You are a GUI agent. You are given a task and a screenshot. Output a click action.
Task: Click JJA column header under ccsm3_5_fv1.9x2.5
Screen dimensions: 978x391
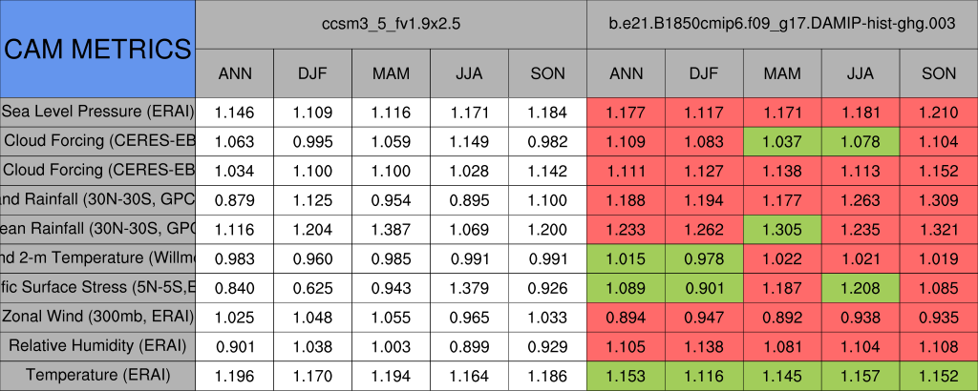(x=470, y=73)
